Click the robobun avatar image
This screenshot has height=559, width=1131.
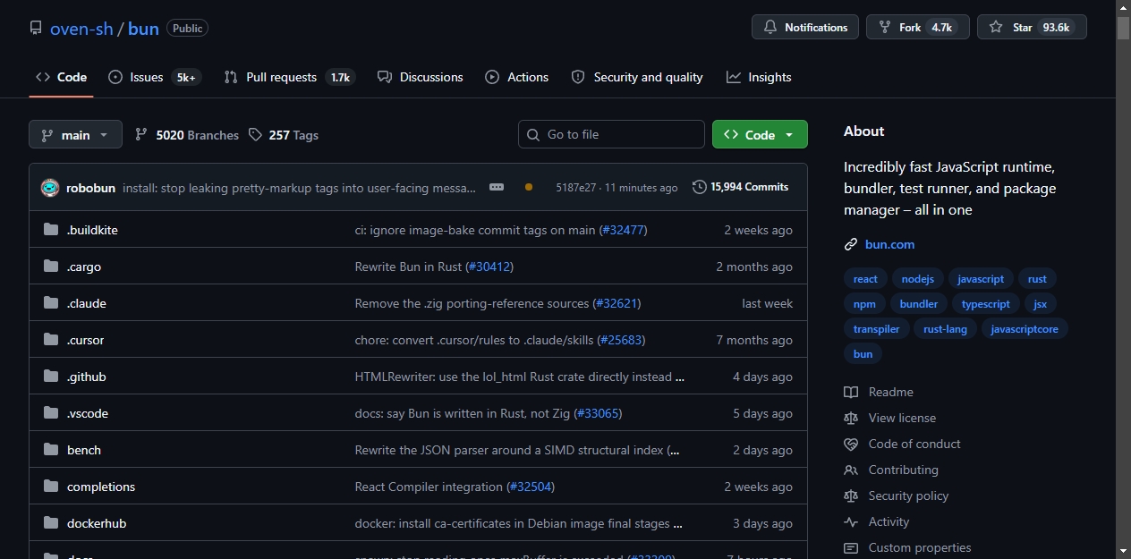click(x=50, y=188)
